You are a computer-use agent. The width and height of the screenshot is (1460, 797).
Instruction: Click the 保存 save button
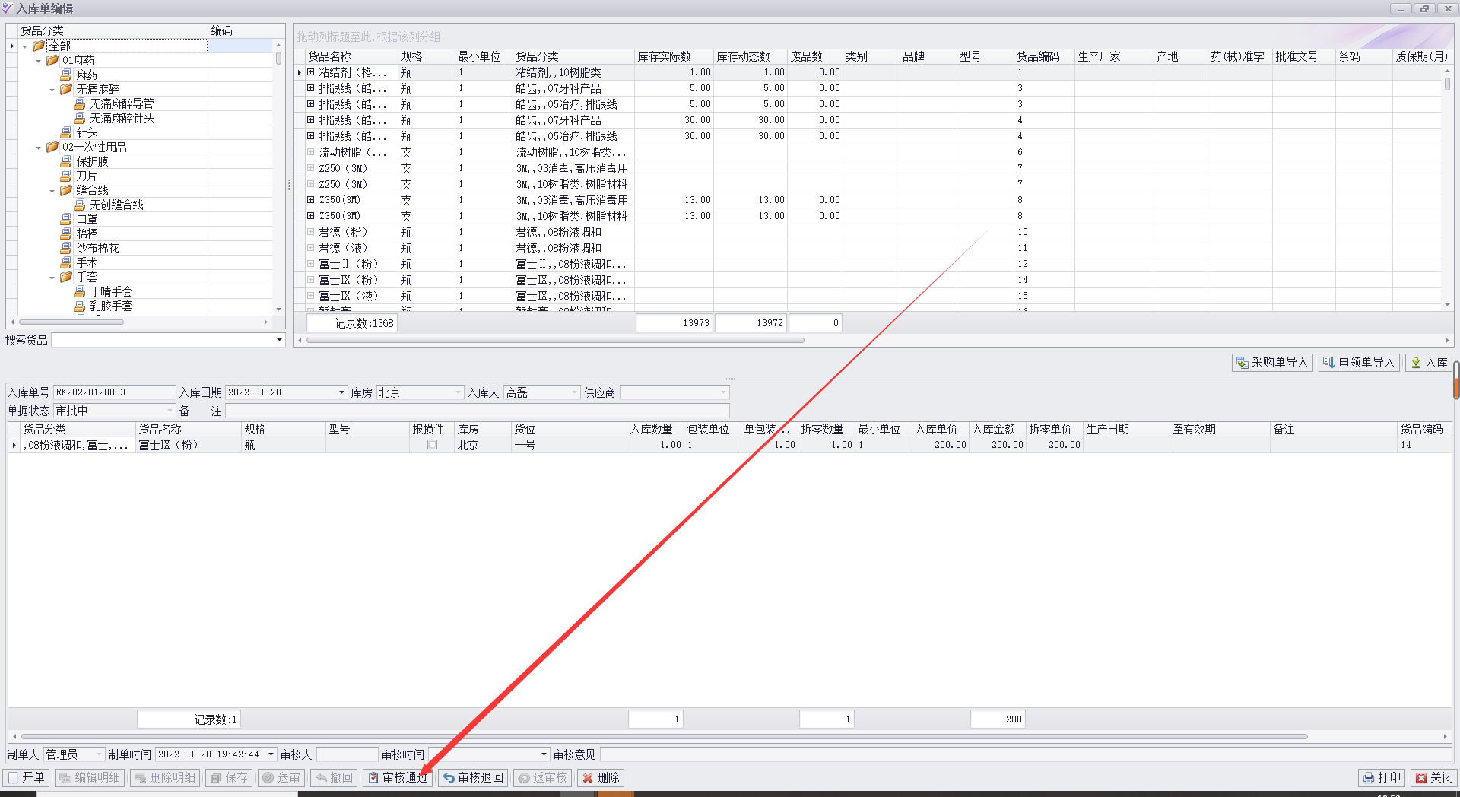(229, 777)
